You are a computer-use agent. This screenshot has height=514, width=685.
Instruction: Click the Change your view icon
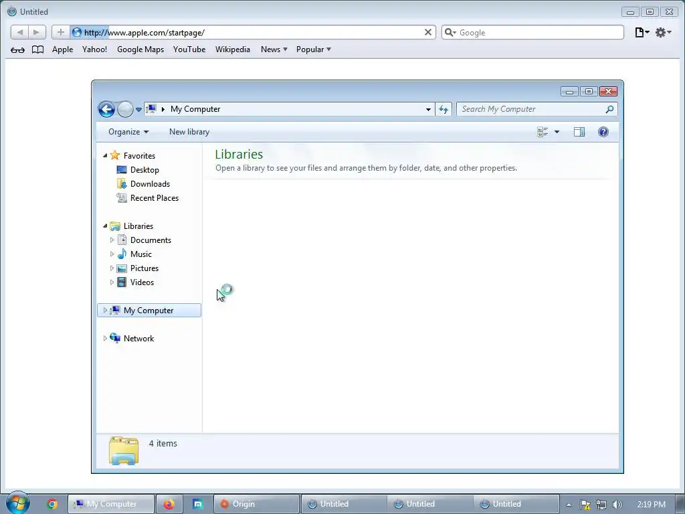click(543, 132)
